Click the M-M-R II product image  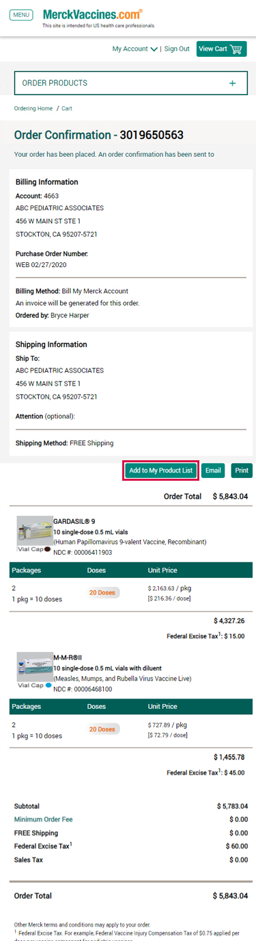[34, 670]
